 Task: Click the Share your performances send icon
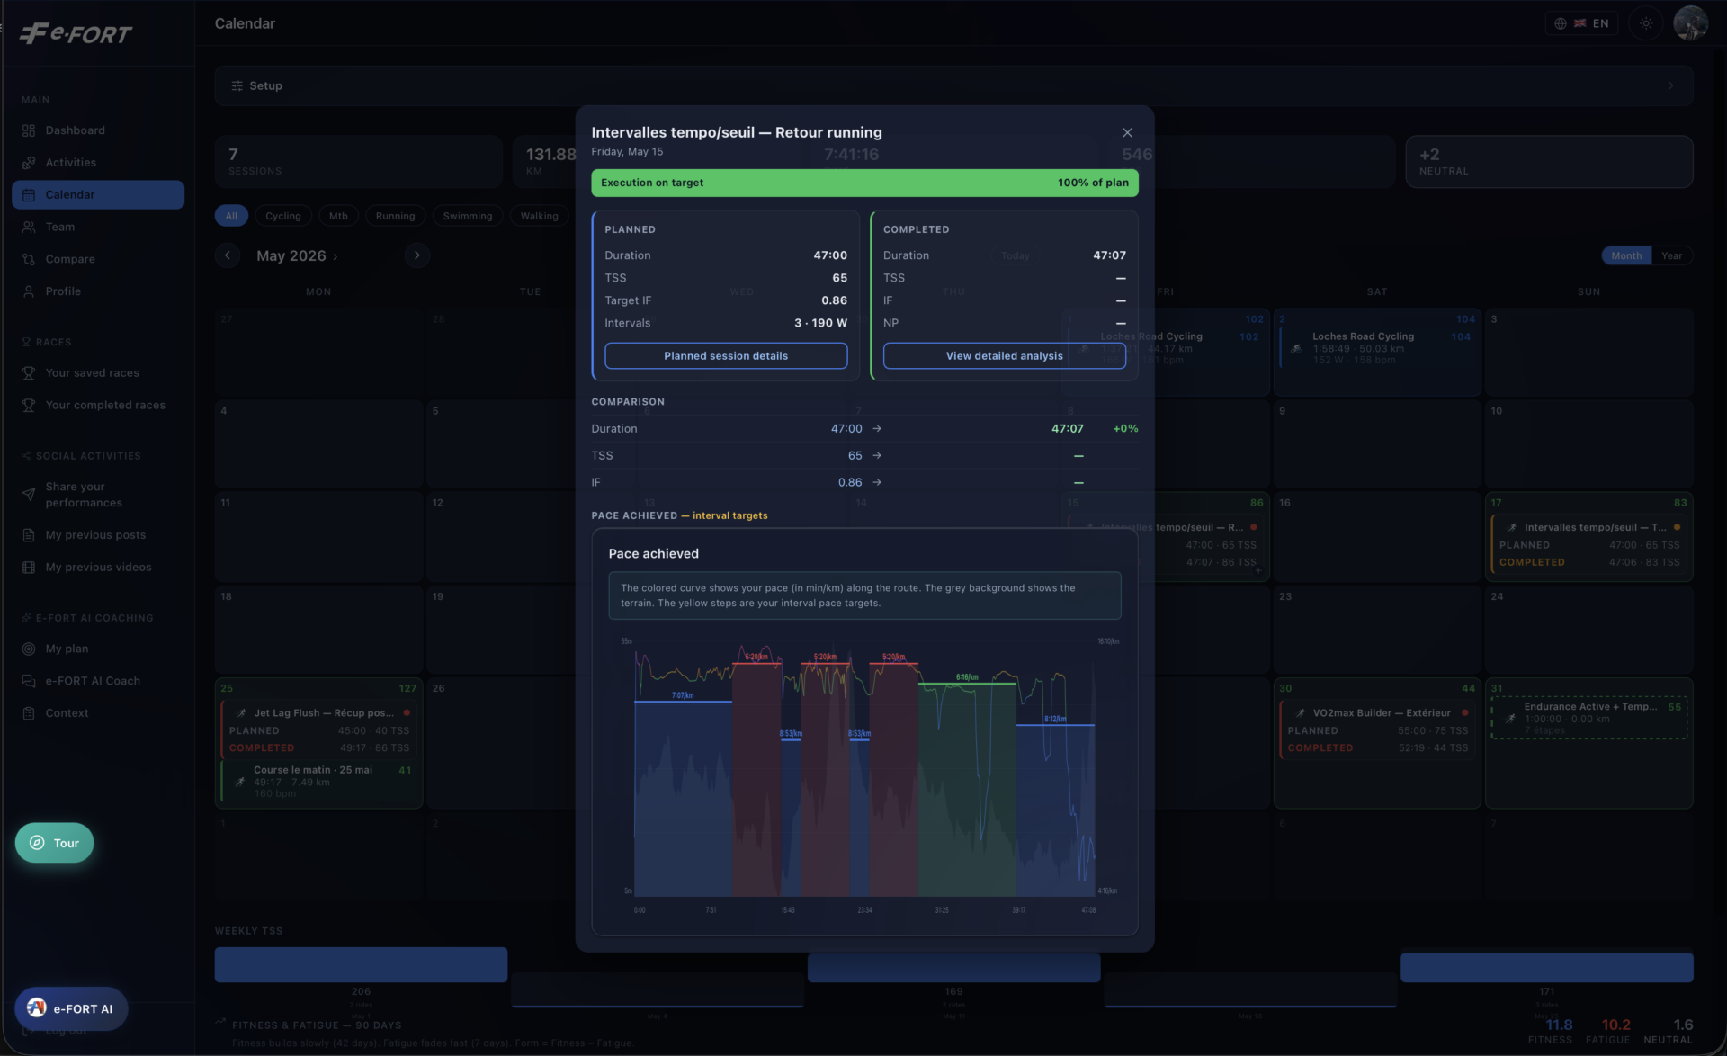tap(29, 495)
